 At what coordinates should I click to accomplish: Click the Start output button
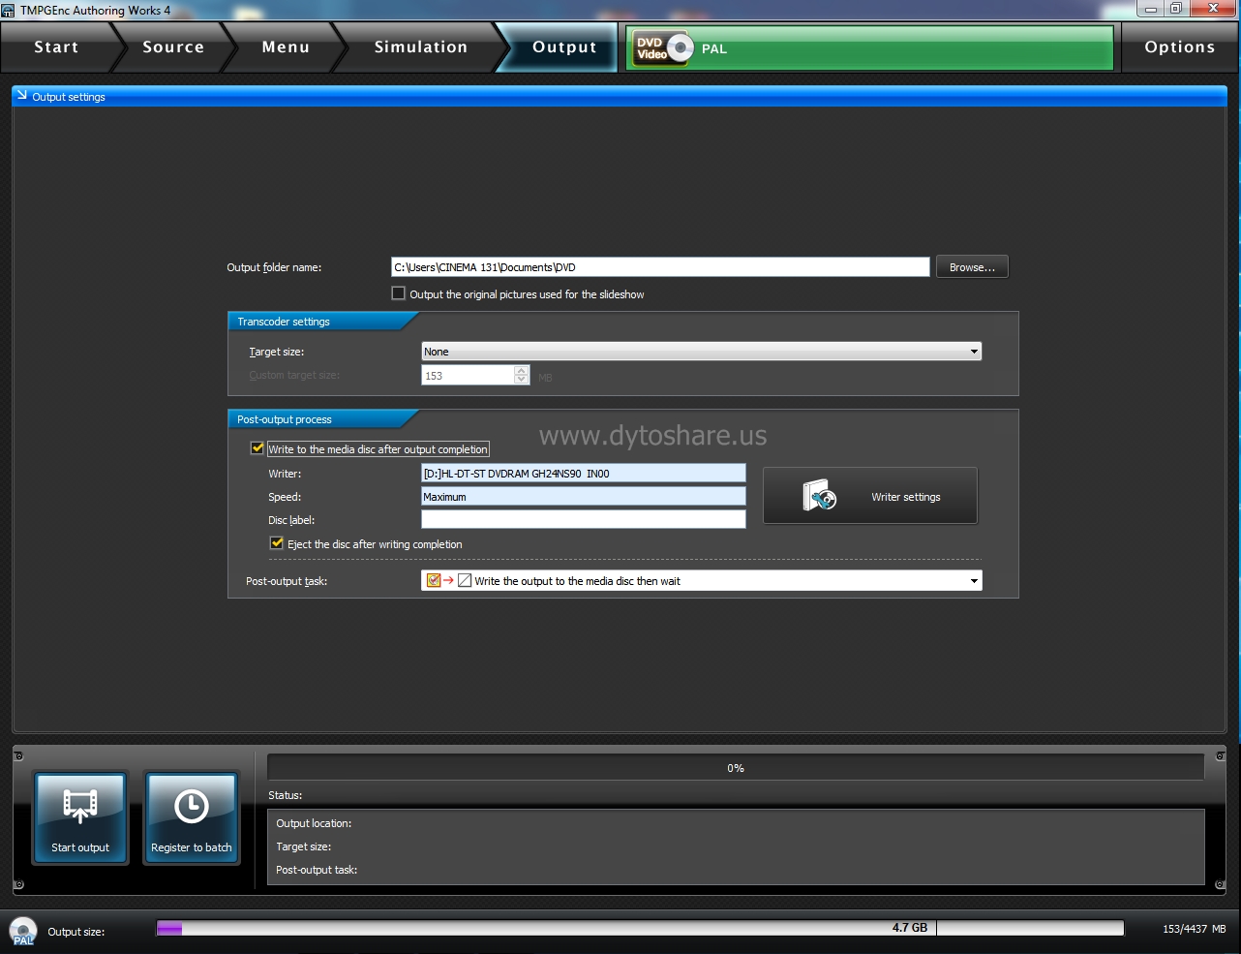click(x=80, y=818)
